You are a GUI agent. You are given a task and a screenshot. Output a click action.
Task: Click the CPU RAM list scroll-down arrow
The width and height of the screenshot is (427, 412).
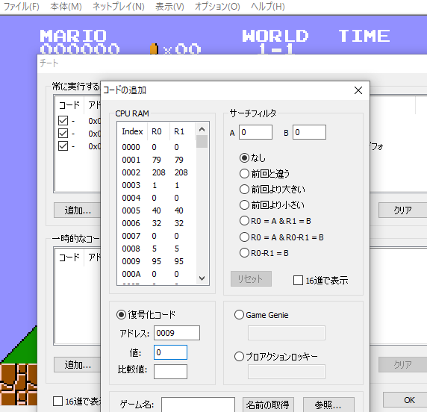[x=202, y=278]
